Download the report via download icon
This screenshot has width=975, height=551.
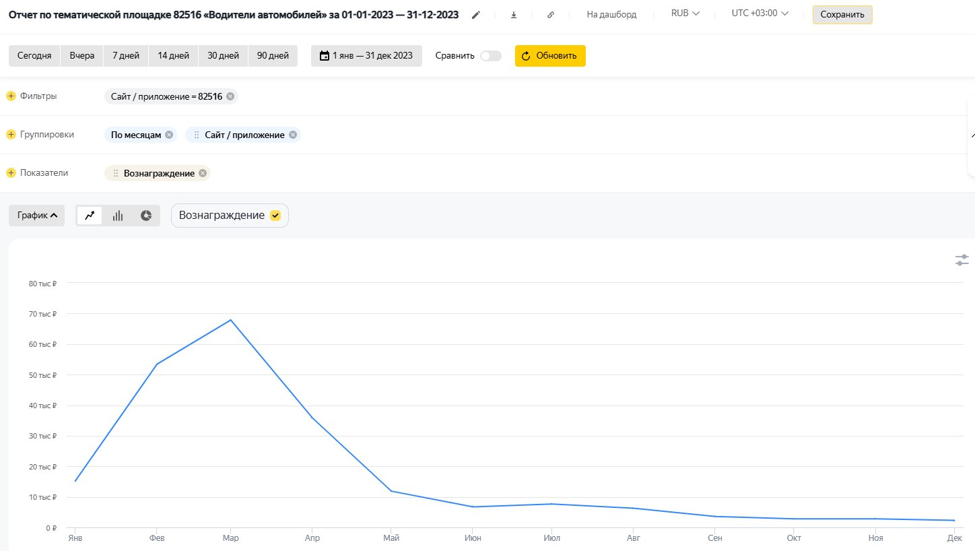click(514, 15)
